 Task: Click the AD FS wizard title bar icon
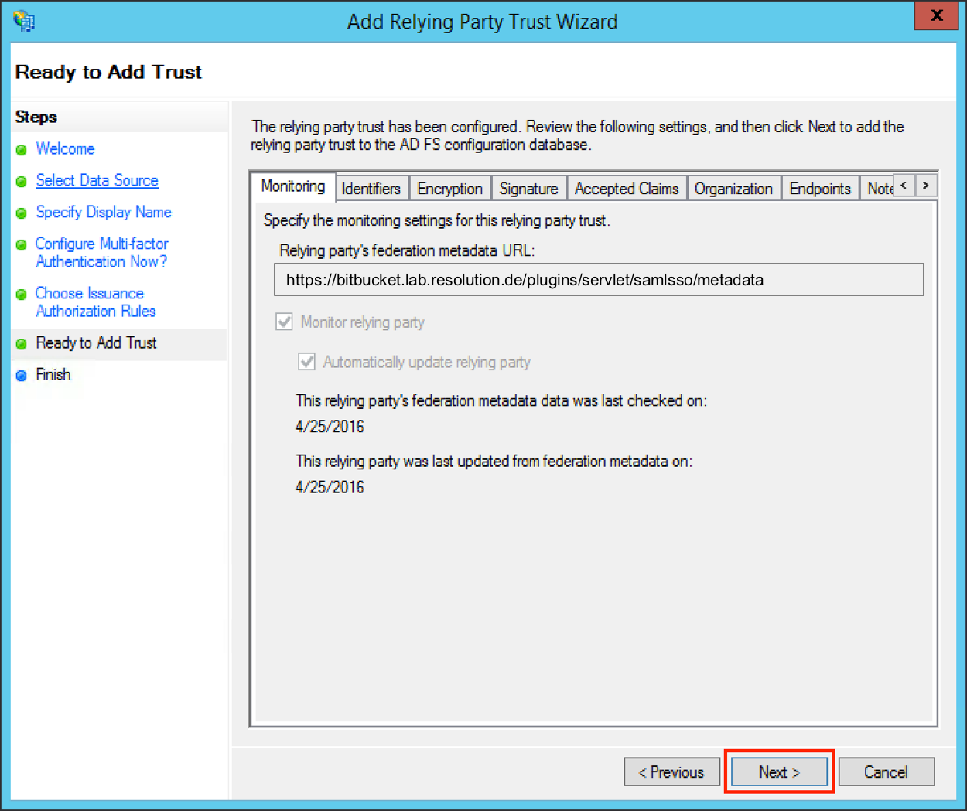point(24,21)
